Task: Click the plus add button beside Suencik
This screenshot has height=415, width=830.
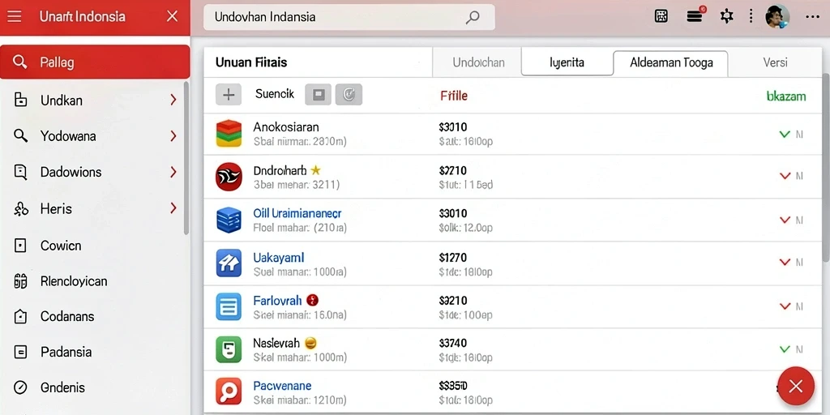Action: [x=229, y=95]
